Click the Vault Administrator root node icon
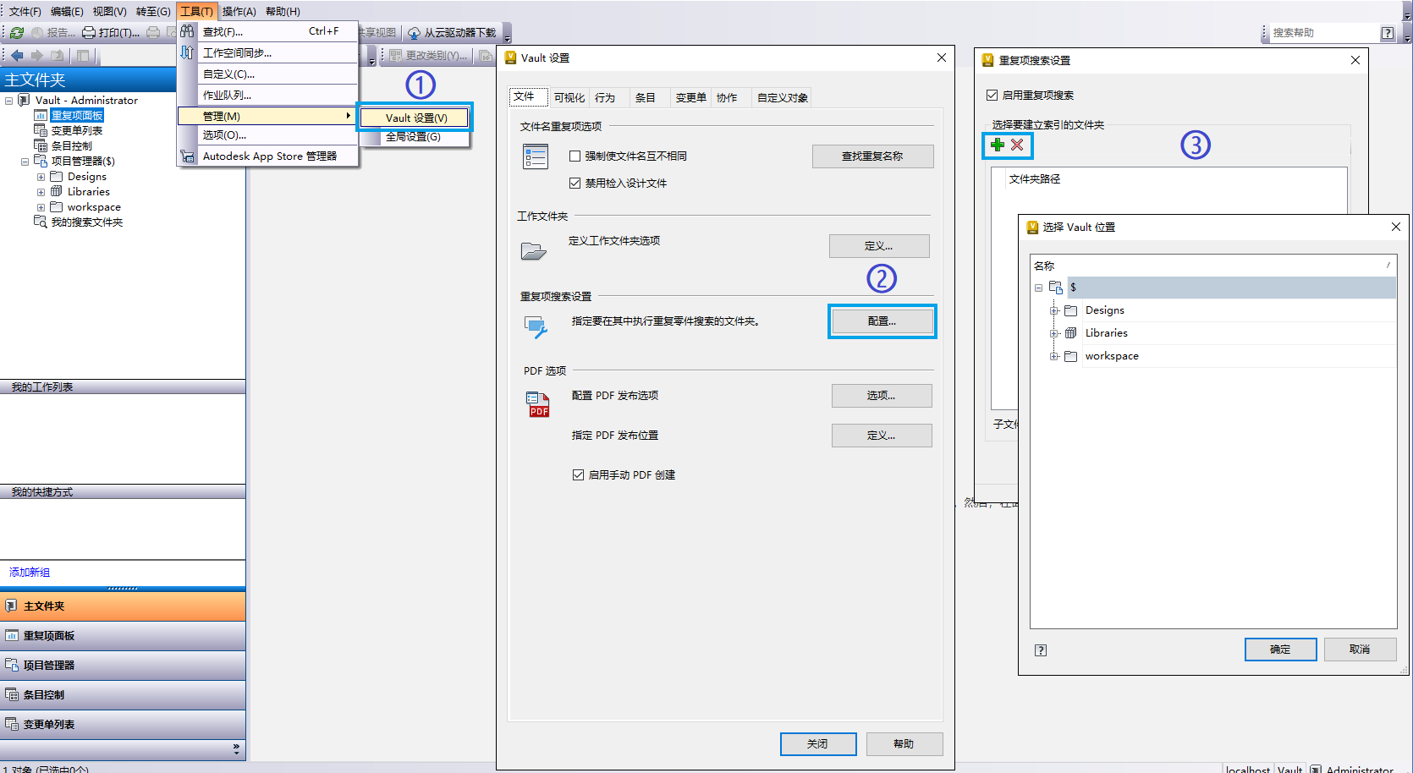This screenshot has height=773, width=1413. coord(25,100)
